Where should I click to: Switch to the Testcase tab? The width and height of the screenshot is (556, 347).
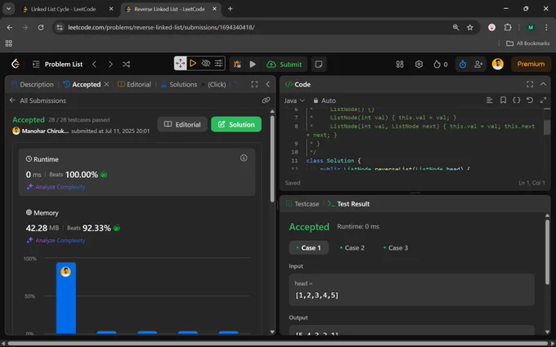[303, 204]
